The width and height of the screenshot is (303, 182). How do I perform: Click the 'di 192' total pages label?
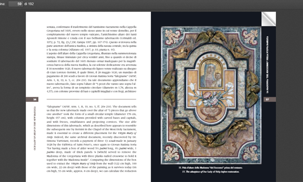click(29, 4)
